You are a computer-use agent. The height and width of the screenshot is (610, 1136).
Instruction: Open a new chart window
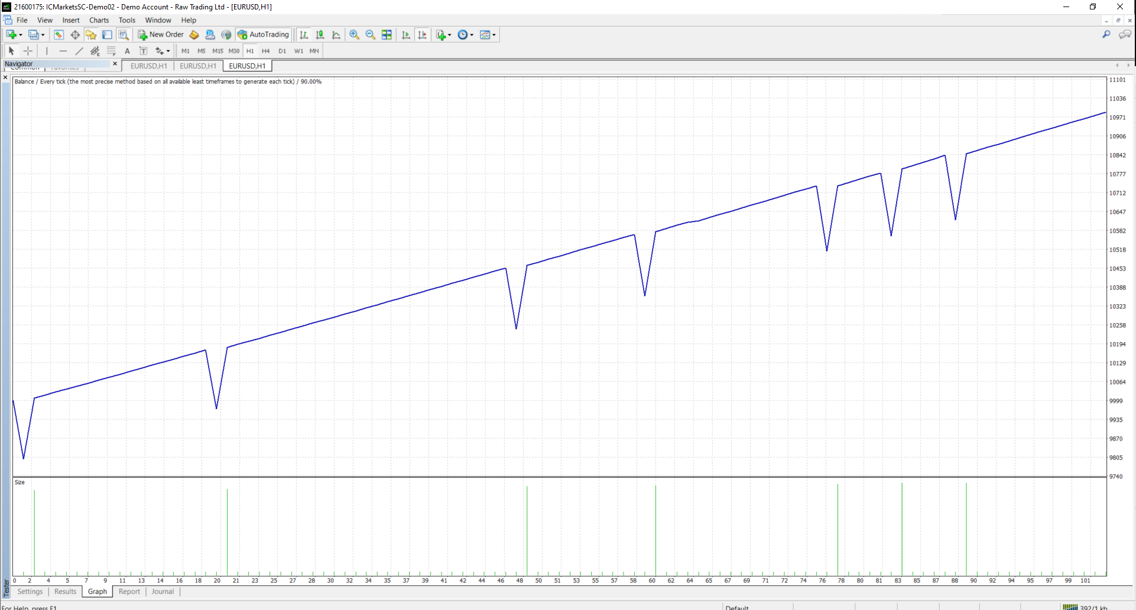11,34
